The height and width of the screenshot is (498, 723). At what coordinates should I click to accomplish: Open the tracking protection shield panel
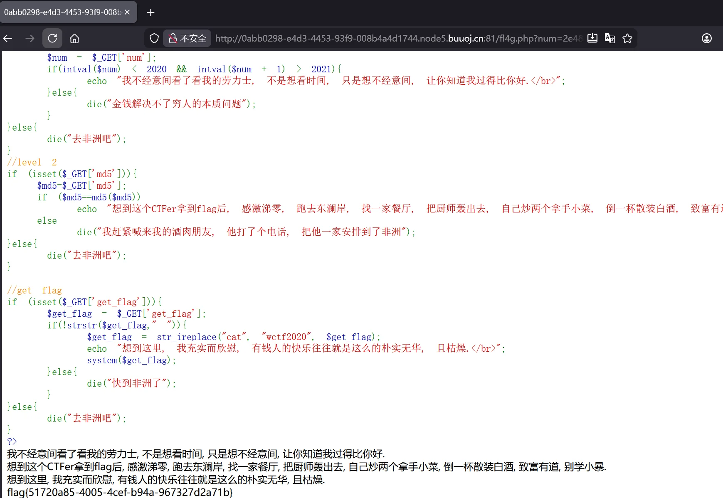(x=154, y=39)
